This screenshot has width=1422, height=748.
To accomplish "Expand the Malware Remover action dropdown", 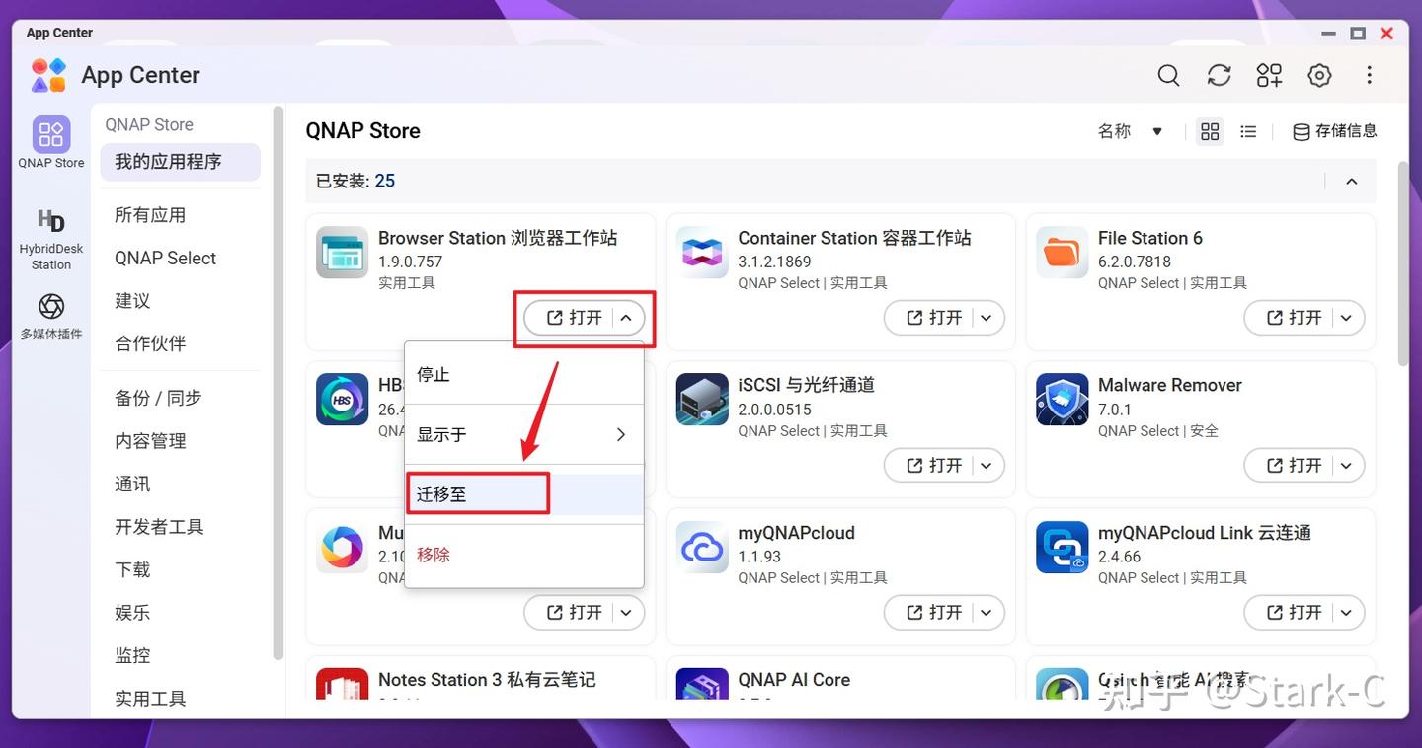I will (x=1346, y=465).
